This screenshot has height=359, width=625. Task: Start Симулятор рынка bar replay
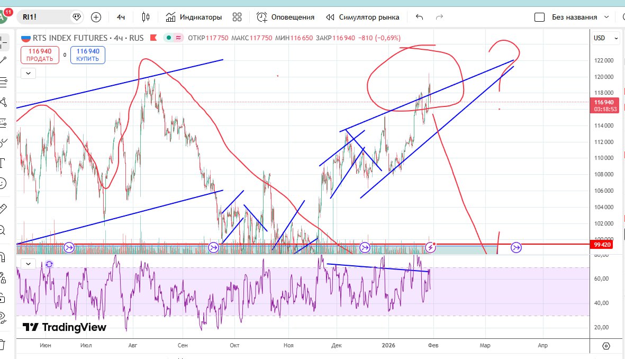coord(363,17)
